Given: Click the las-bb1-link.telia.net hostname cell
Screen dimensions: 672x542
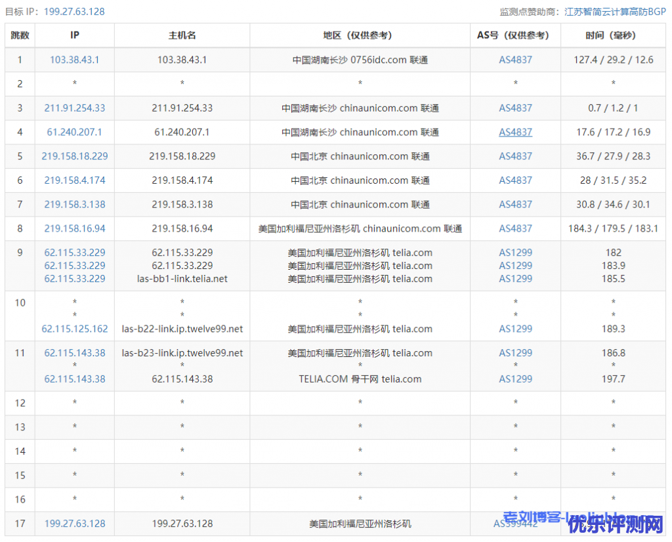Looking at the screenshot, I should point(182,279).
